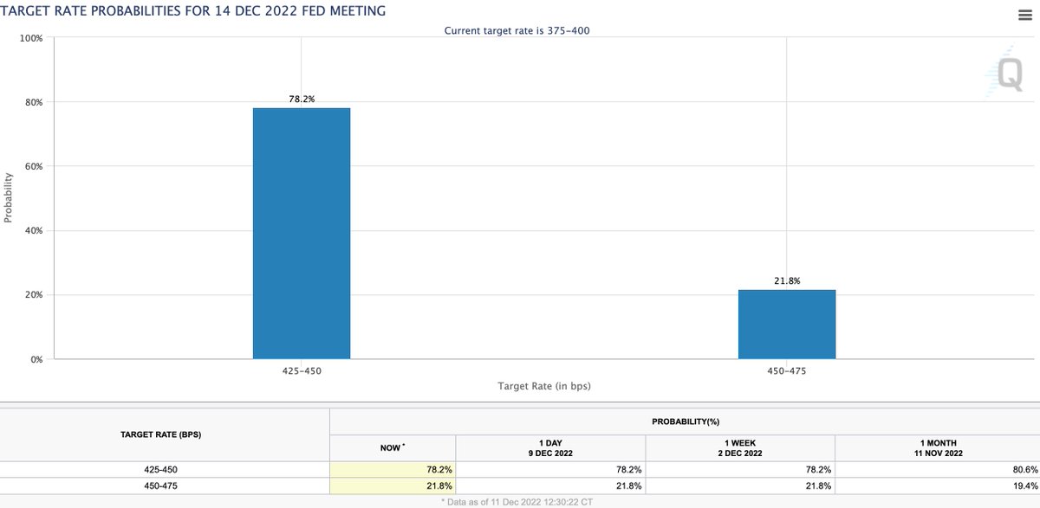The width and height of the screenshot is (1040, 508).
Task: Click the highlighted 78.2% NOW cell
Action: point(392,469)
